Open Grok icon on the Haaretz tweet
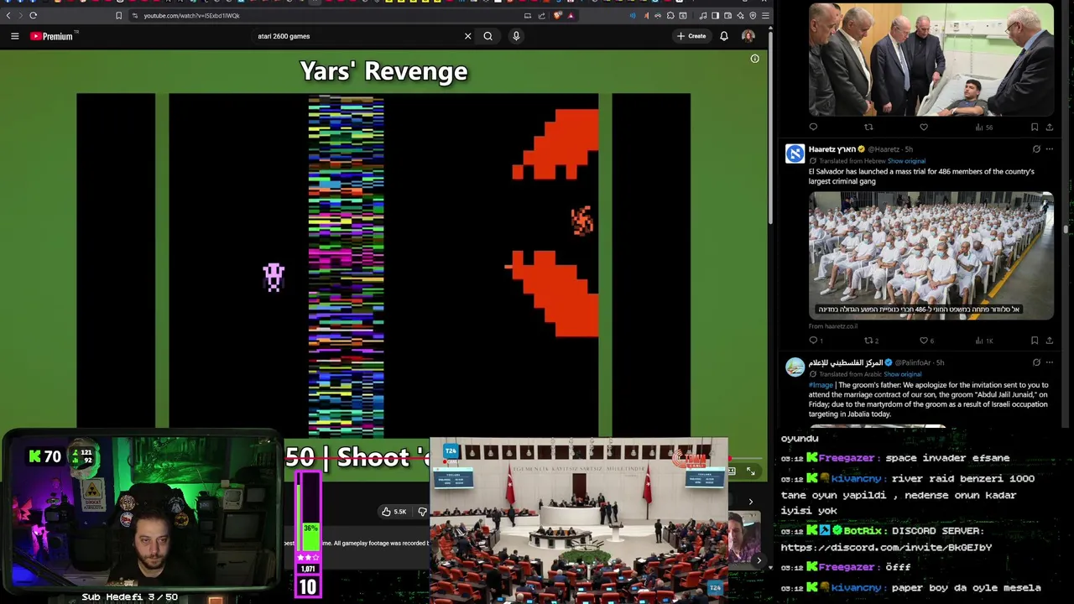 coord(1036,149)
